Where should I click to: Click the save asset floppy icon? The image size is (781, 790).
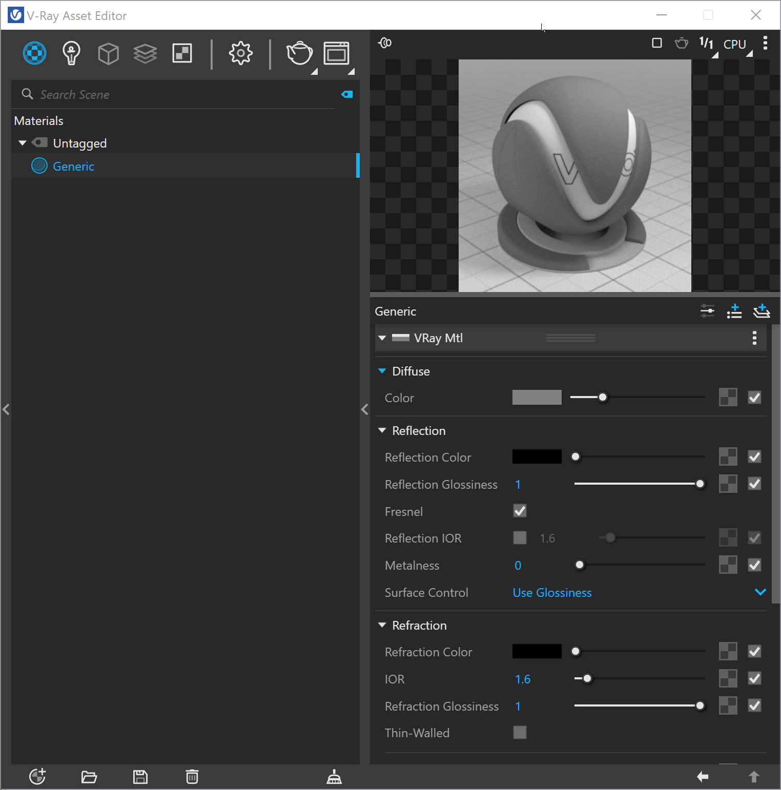pos(140,777)
